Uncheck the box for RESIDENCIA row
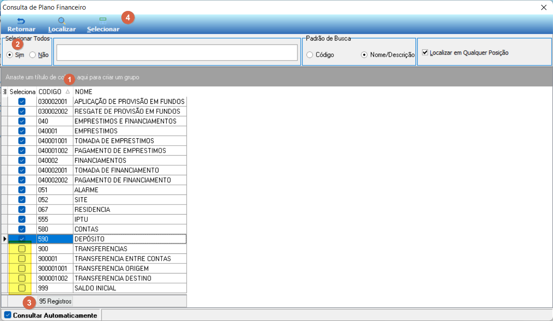This screenshot has height=321, width=553. pos(22,209)
